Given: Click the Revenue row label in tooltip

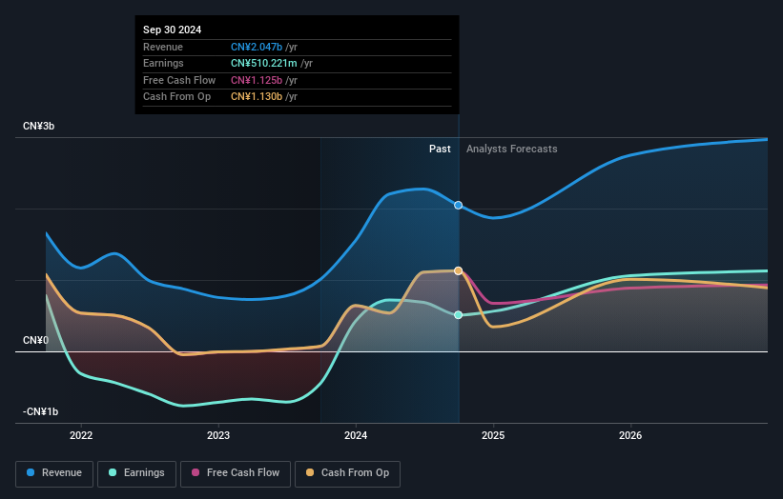Looking at the screenshot, I should point(163,47).
